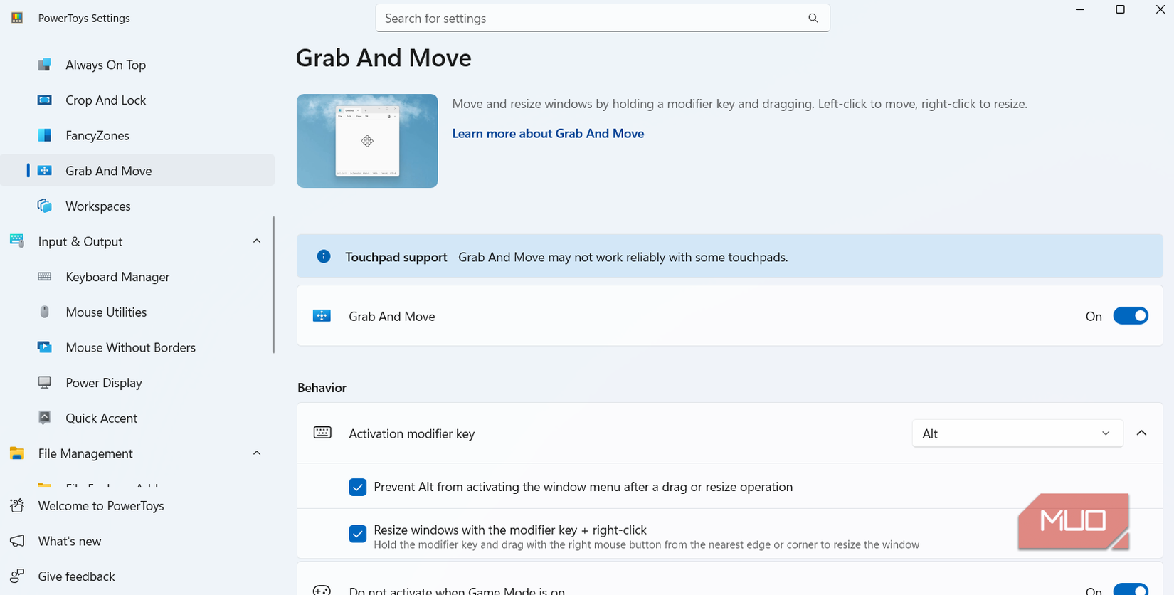Click the Workspaces sidebar icon
The image size is (1174, 595).
tap(44, 206)
